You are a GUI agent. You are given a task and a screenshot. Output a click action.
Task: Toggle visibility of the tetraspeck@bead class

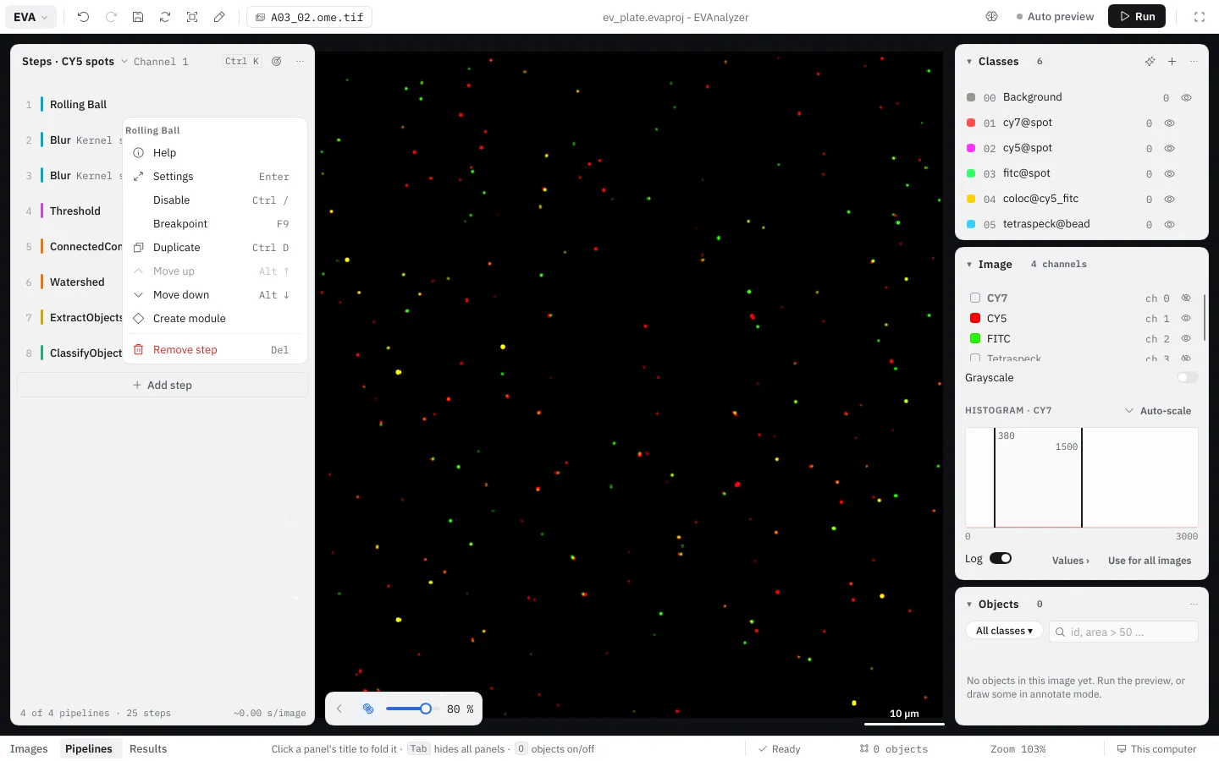[1169, 225]
